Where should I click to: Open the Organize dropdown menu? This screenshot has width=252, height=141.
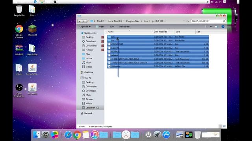(x=85, y=27)
